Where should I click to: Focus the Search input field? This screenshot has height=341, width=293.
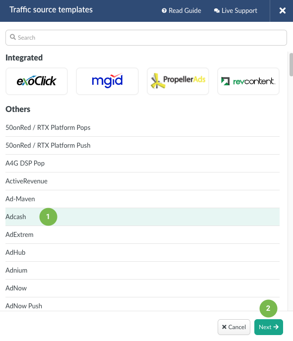(146, 38)
